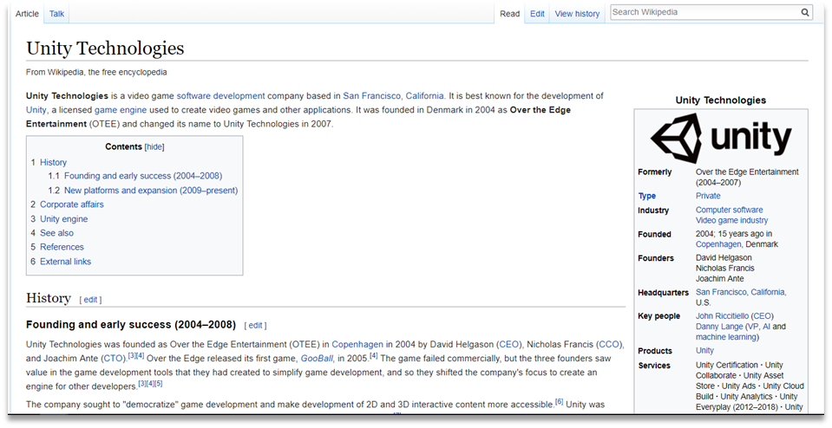Click edit link next to Founding heading
The width and height of the screenshot is (832, 428).
pos(255,325)
